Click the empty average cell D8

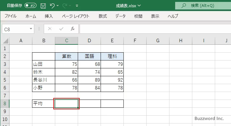(x=89, y=104)
